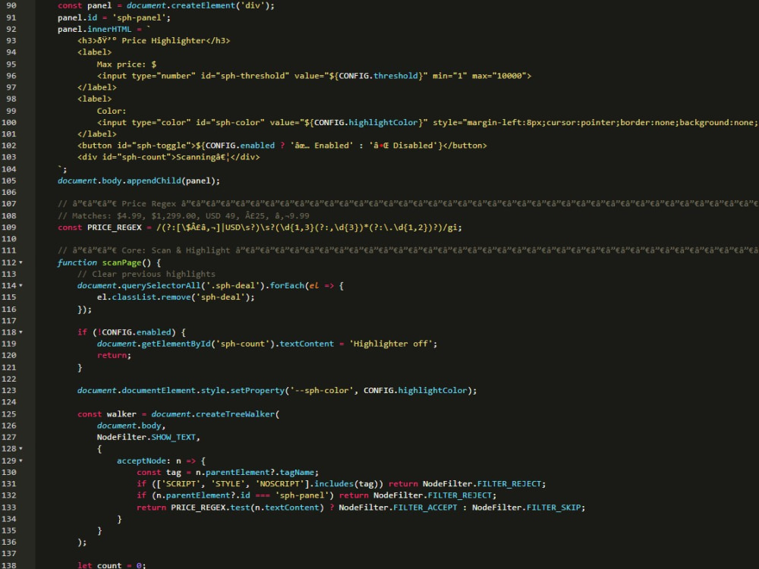Click the 'Matches:' comment on line 108
Viewport: 759px width, 569px height.
[x=92, y=215]
